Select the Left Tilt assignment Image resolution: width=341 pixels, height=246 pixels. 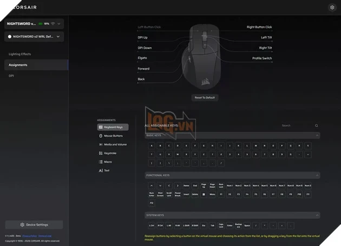pyautogui.click(x=266, y=38)
